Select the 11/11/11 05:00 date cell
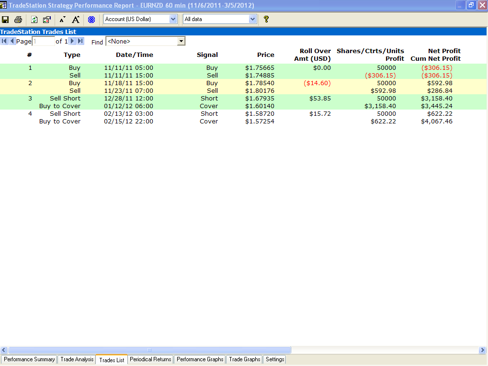The height and width of the screenshot is (366, 488). tap(128, 68)
